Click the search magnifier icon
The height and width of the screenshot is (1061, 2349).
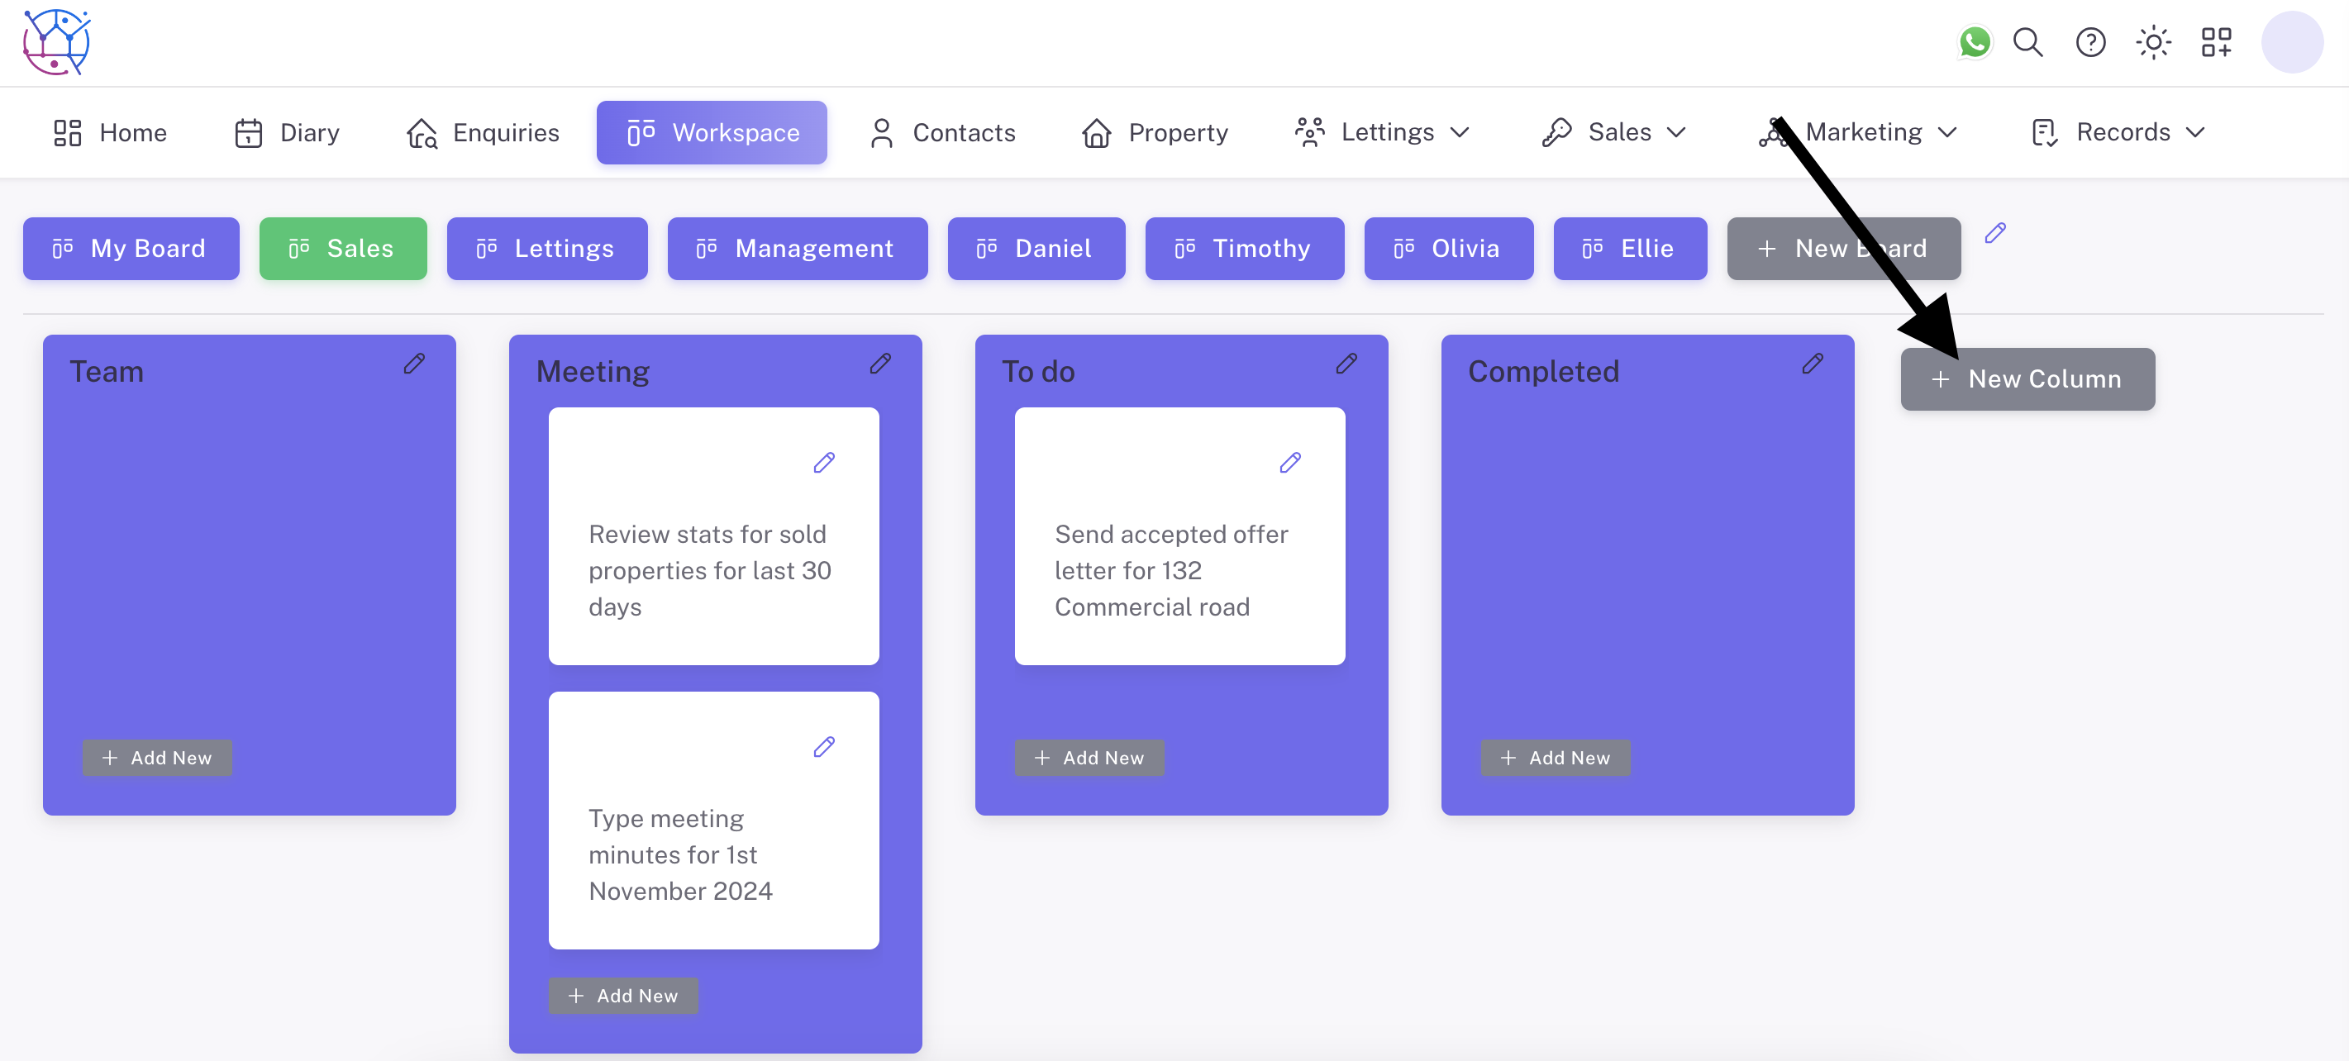[2028, 43]
